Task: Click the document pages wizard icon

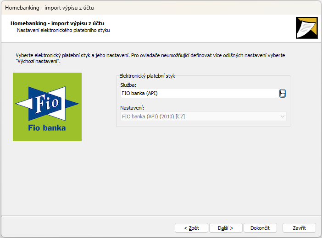Action: (306, 28)
